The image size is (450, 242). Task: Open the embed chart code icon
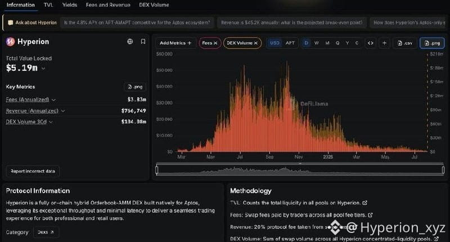click(x=371, y=43)
